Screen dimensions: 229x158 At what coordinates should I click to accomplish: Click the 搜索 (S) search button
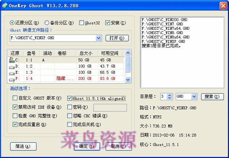(x=212, y=97)
